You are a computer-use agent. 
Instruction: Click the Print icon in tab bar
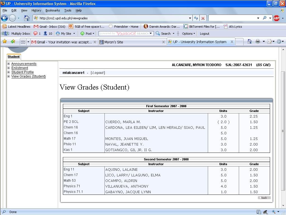point(258,42)
